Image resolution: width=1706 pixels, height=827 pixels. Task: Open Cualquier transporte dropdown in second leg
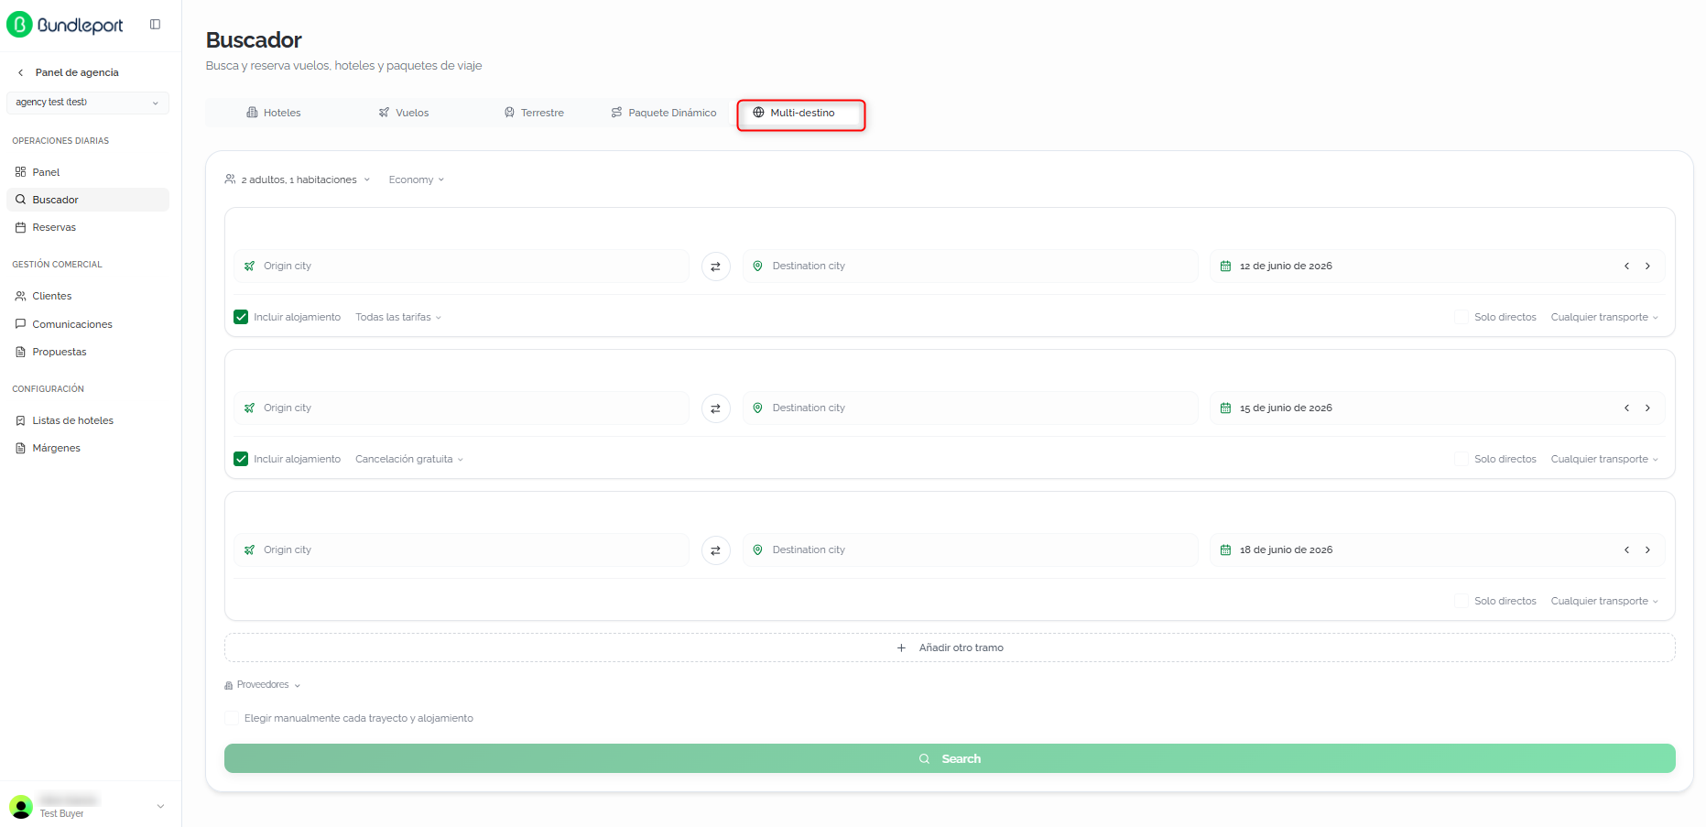tap(1604, 459)
